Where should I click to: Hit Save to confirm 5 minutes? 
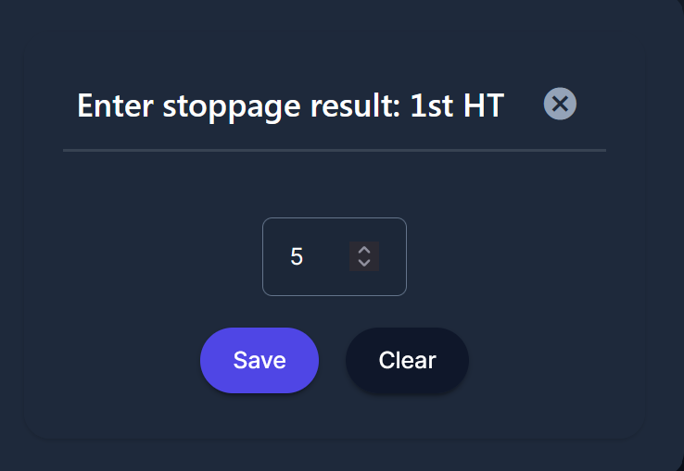[x=260, y=360]
